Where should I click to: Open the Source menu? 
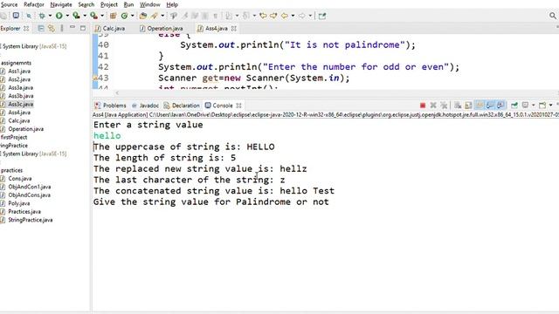click(x=10, y=4)
